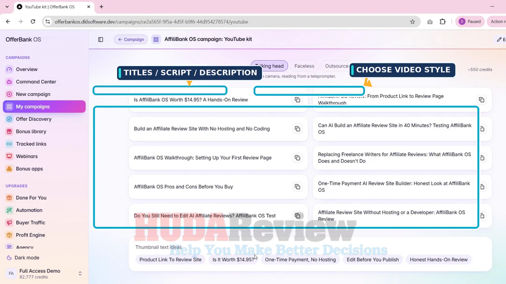The height and width of the screenshot is (284, 506).
Task: Open Webinars in the sidebar
Action: [44, 156]
